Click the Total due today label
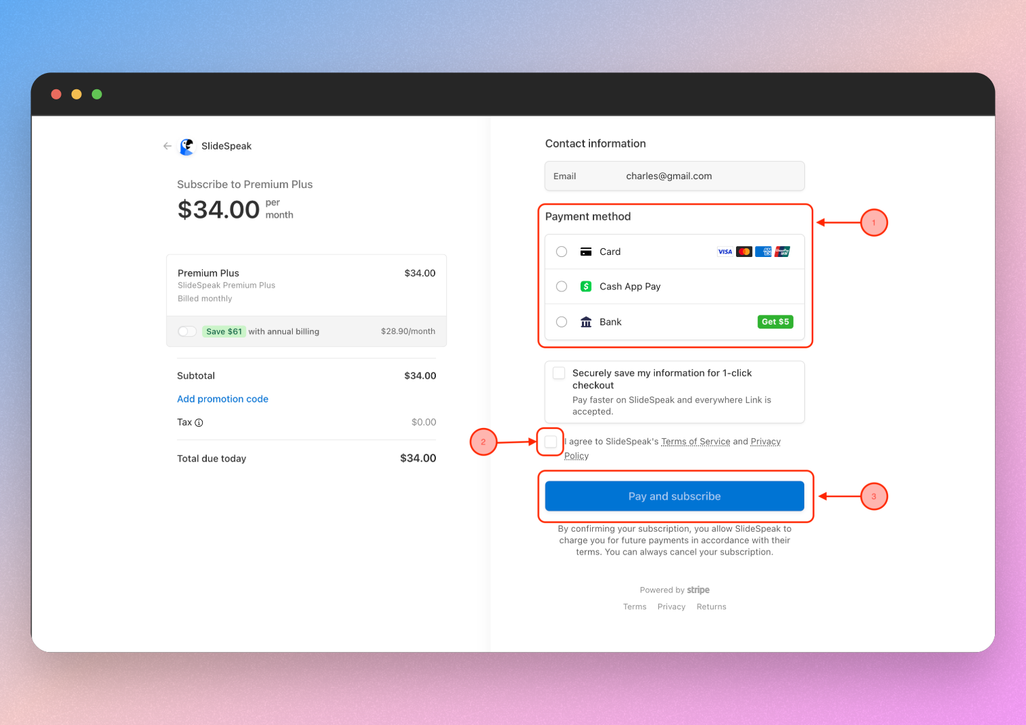 tap(212, 459)
